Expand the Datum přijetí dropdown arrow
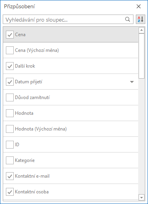This screenshot has width=148, height=204. coord(132,82)
